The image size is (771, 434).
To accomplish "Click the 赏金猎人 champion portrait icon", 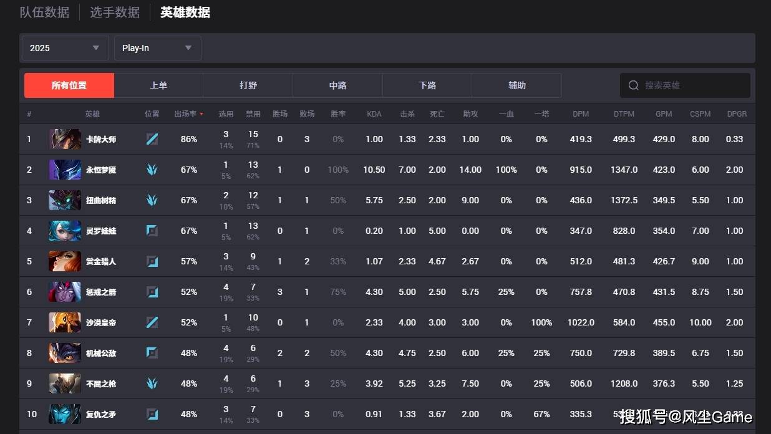I will pyautogui.click(x=65, y=261).
